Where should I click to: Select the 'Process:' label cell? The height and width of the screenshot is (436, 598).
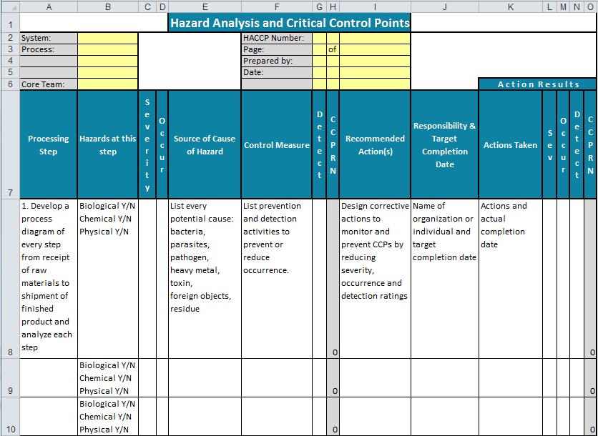coord(49,49)
